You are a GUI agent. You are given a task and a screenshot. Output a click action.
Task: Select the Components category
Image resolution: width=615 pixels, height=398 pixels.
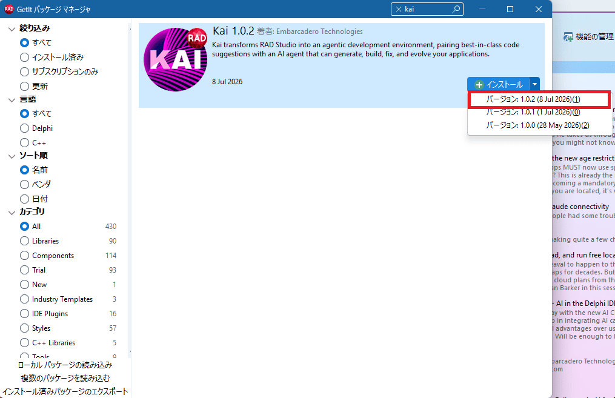pyautogui.click(x=24, y=255)
